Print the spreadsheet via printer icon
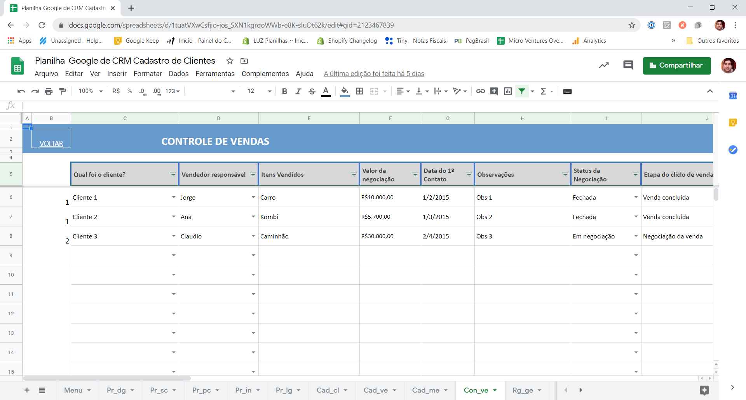Image resolution: width=746 pixels, height=400 pixels. pos(49,91)
